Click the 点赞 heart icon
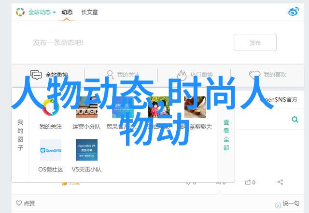 click(x=19, y=203)
